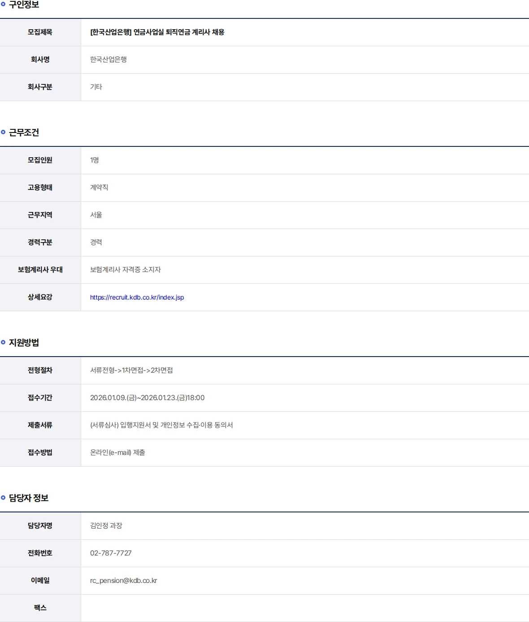
Task: Click the 회사구분 value 기타
Action: 96,87
